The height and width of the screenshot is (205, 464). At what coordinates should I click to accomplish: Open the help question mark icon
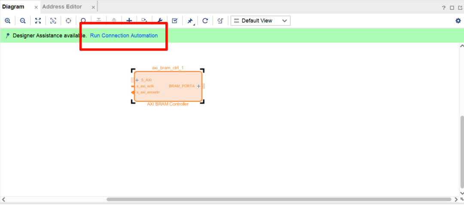coord(443,8)
